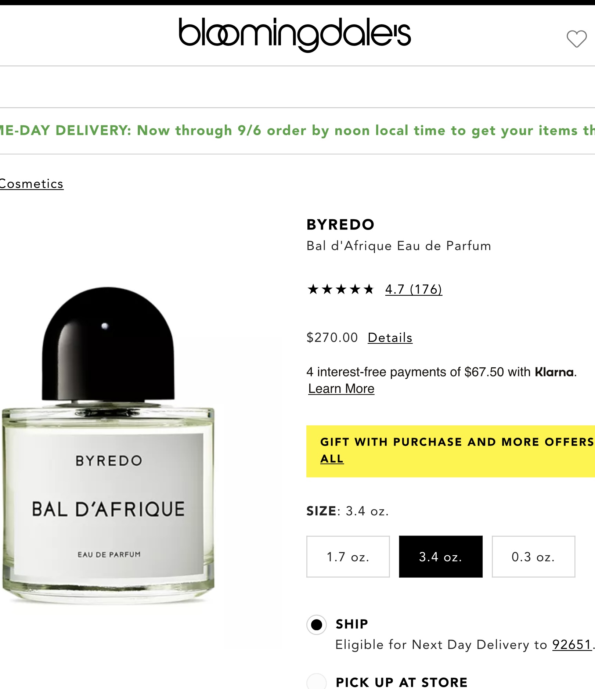Screen dimensions: 595x689
Task: Click the ALL offers link
Action: [332, 459]
